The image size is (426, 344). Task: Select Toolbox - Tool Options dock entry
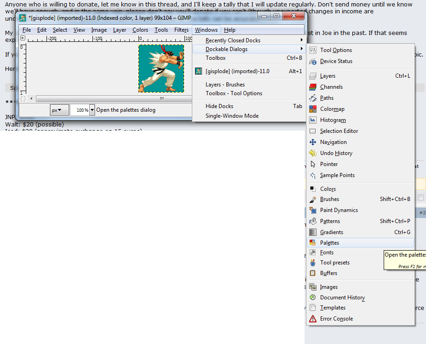point(248,93)
